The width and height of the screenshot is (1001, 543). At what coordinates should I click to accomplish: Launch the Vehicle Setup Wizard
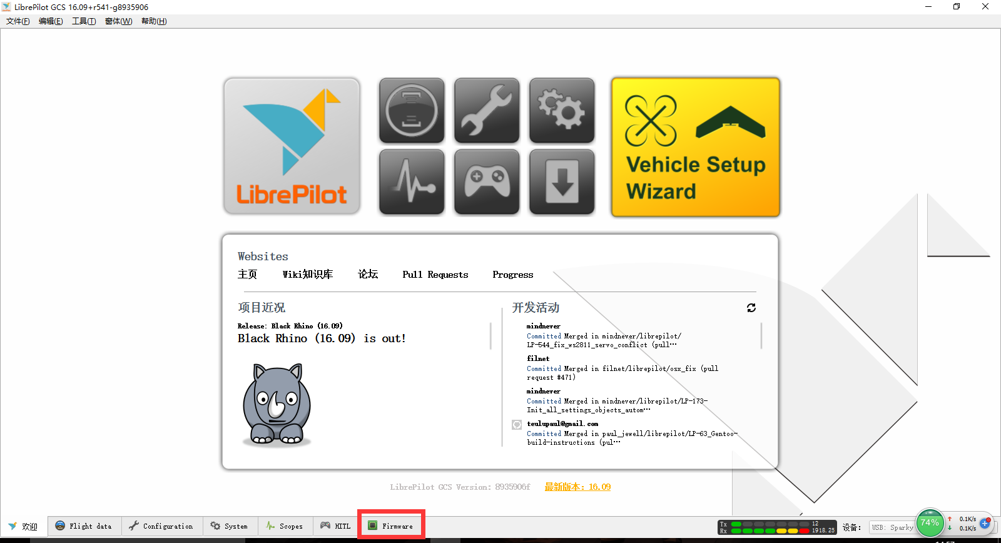pyautogui.click(x=696, y=147)
